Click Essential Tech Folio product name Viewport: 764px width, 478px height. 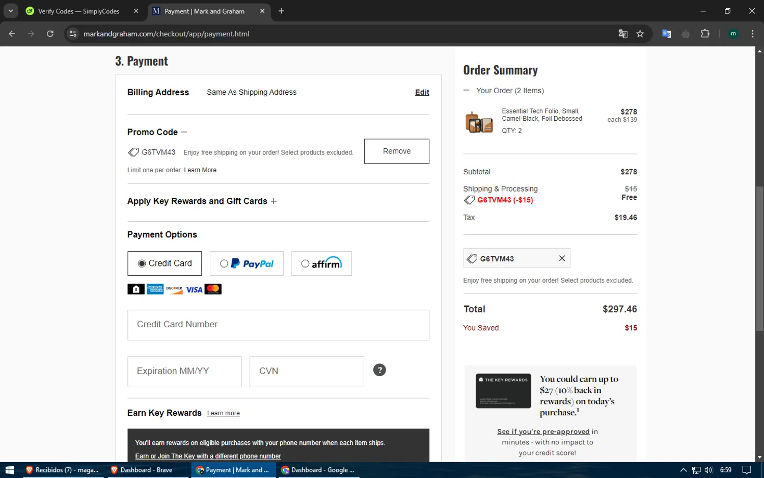(x=541, y=115)
